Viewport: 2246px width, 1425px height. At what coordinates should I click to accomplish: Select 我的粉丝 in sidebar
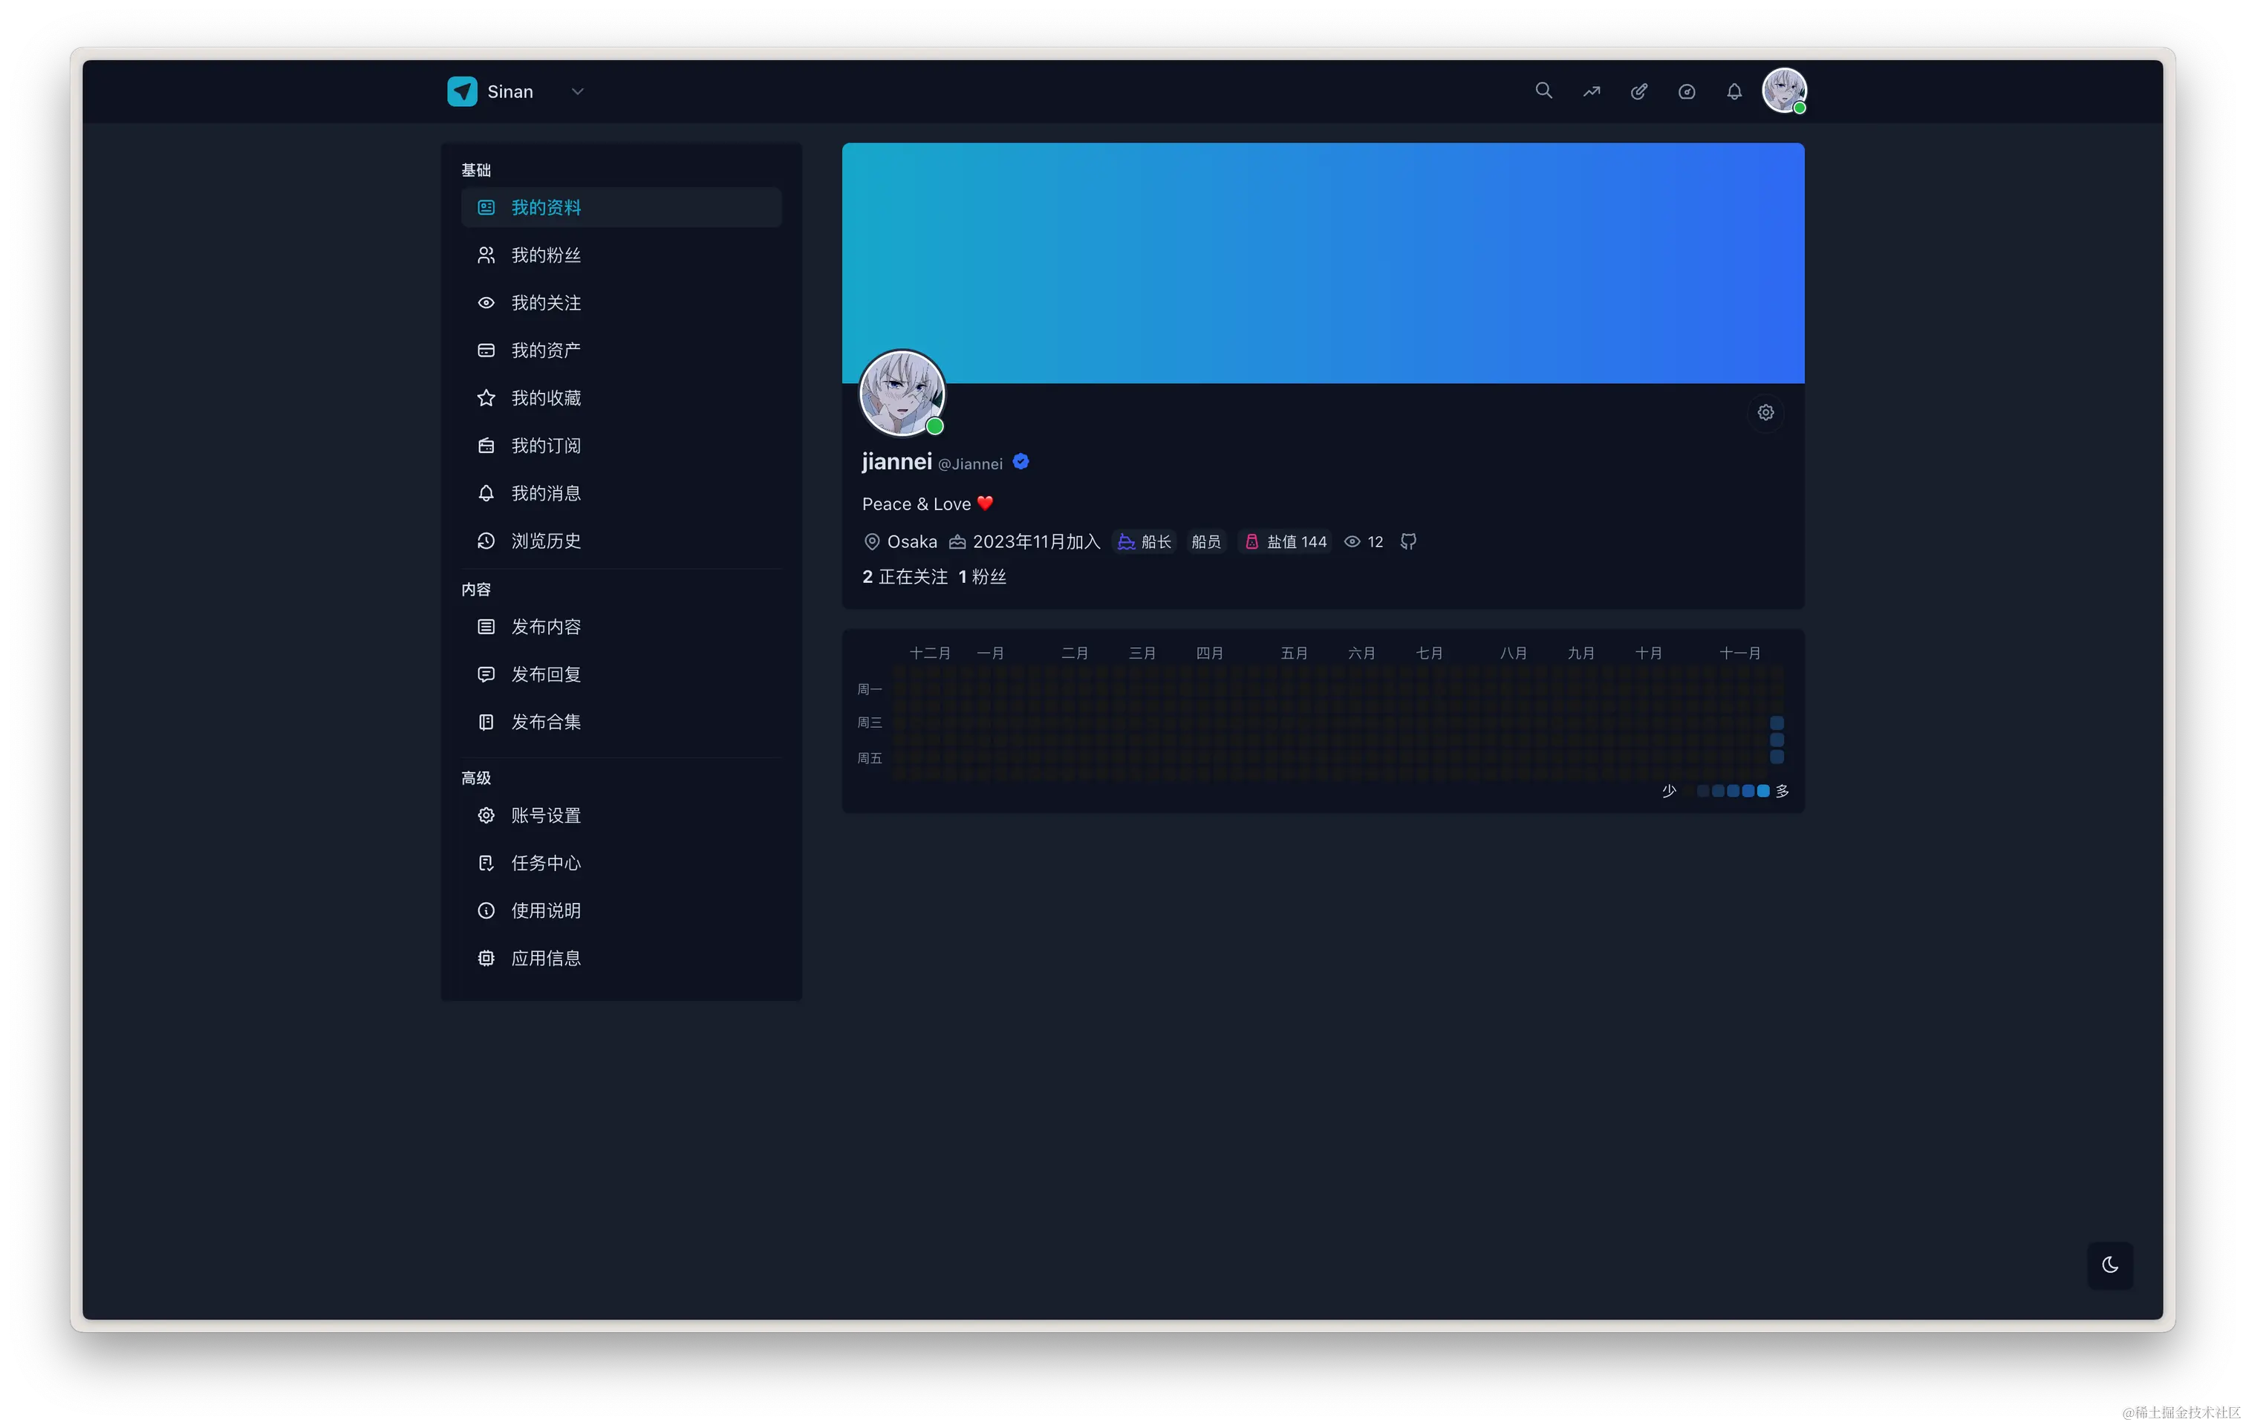(x=546, y=255)
